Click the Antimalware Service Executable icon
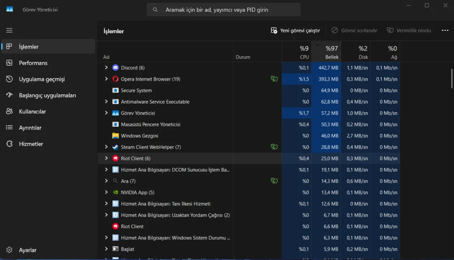 pos(115,102)
